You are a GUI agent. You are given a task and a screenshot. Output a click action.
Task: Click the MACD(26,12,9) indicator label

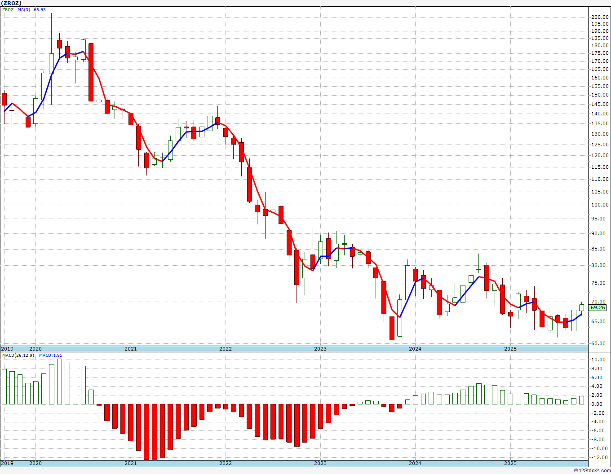18,355
